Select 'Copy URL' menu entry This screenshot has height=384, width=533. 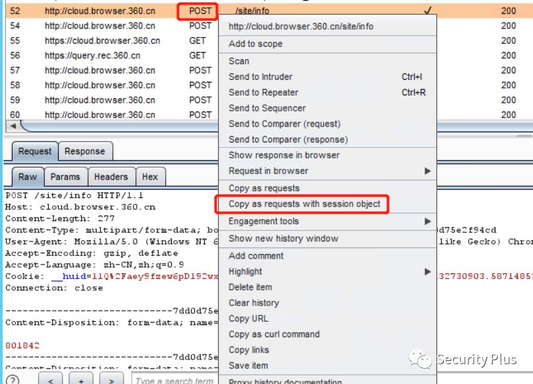[328, 319]
